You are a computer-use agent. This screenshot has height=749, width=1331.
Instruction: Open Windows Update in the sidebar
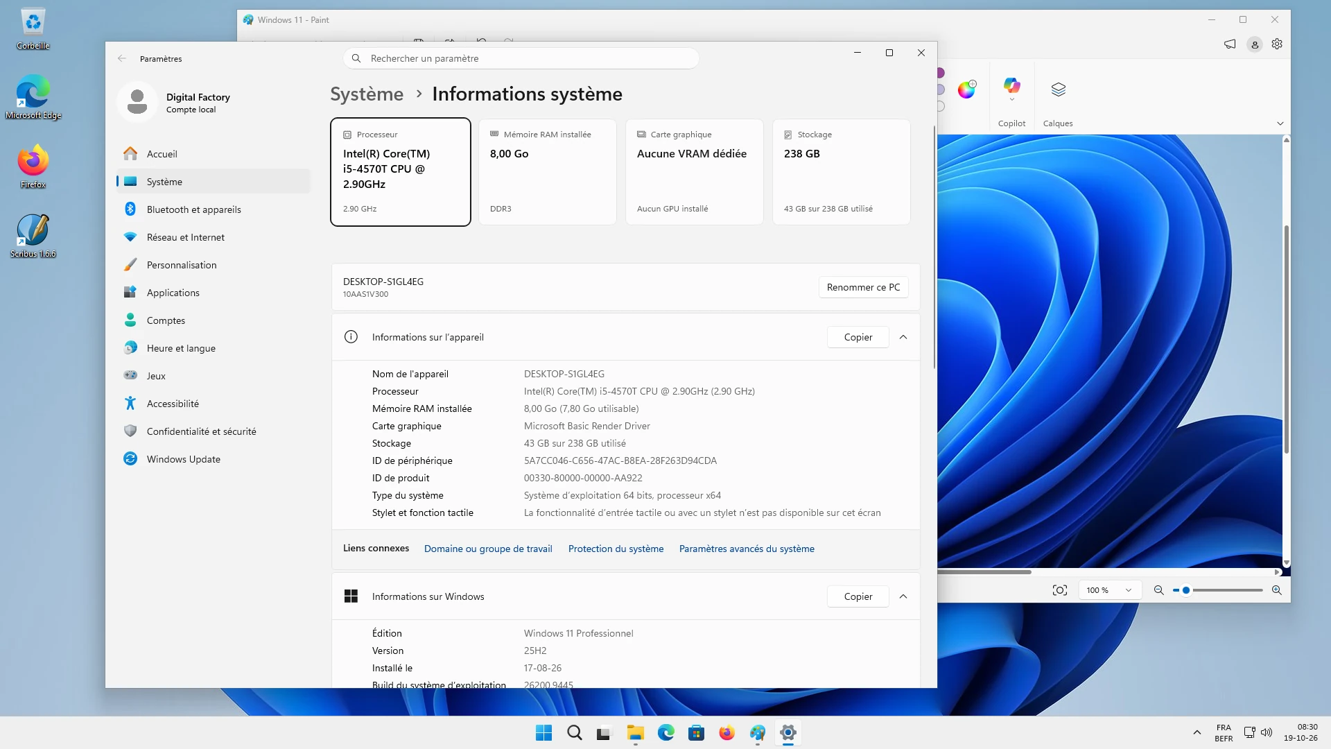click(214, 459)
